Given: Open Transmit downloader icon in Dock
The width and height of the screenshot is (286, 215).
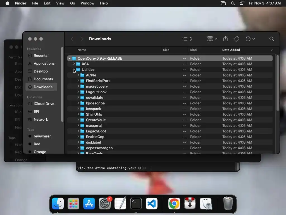Looking at the screenshot, I should (x=190, y=204).
